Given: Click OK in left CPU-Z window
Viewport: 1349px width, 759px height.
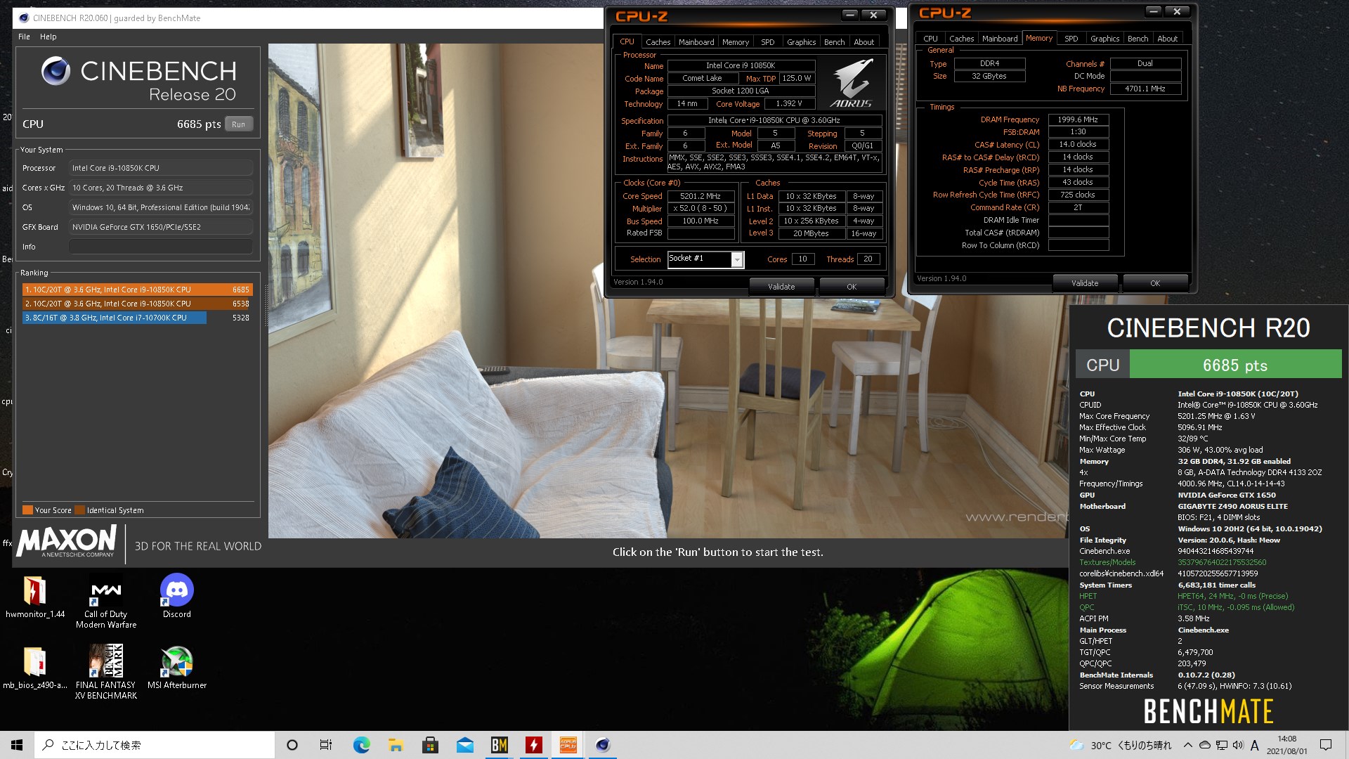Looking at the screenshot, I should coord(852,287).
